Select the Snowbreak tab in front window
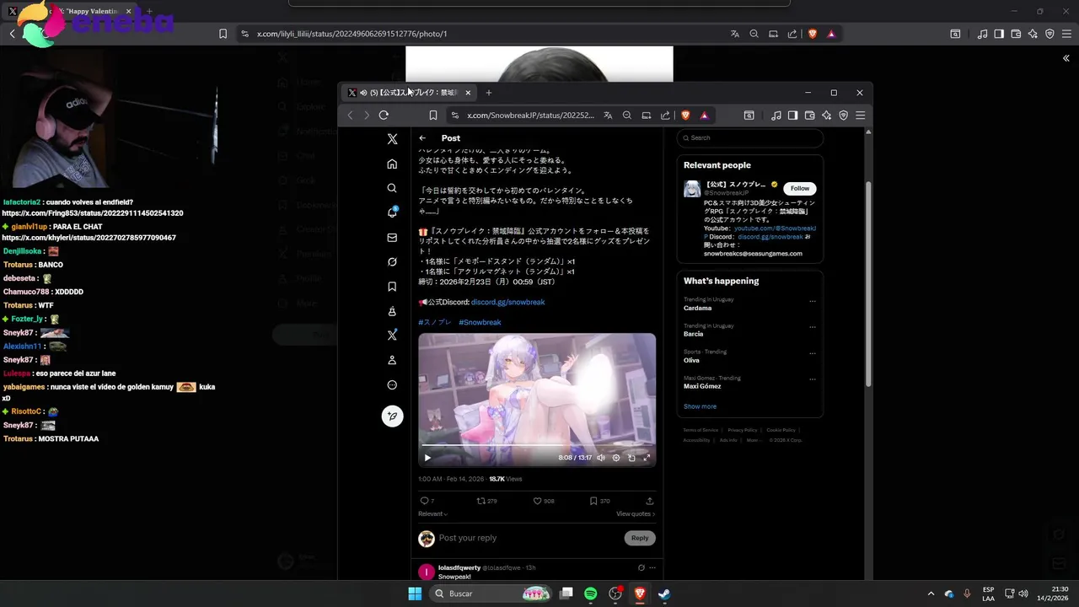 pyautogui.click(x=411, y=93)
